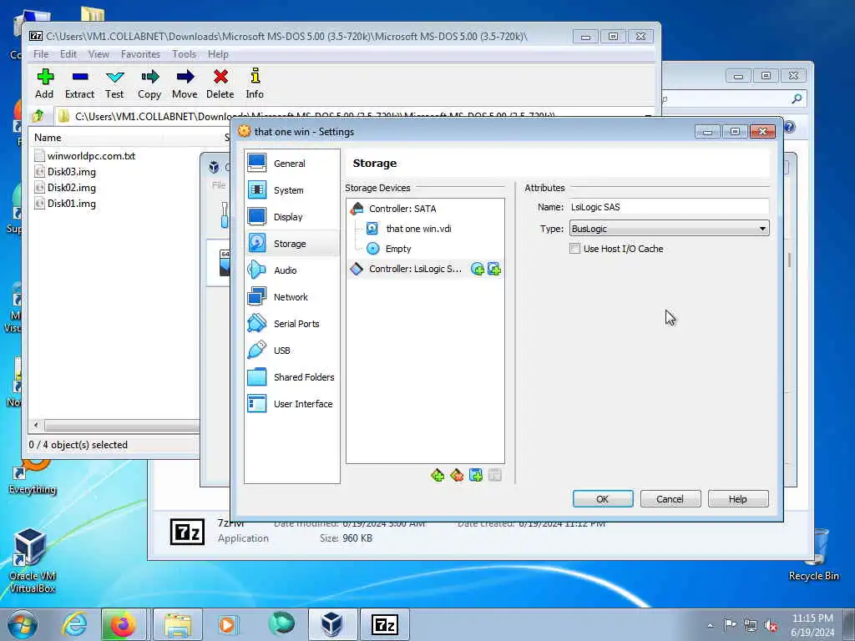Open Windows Media Player from taskbar
855x641 pixels.
(227, 624)
